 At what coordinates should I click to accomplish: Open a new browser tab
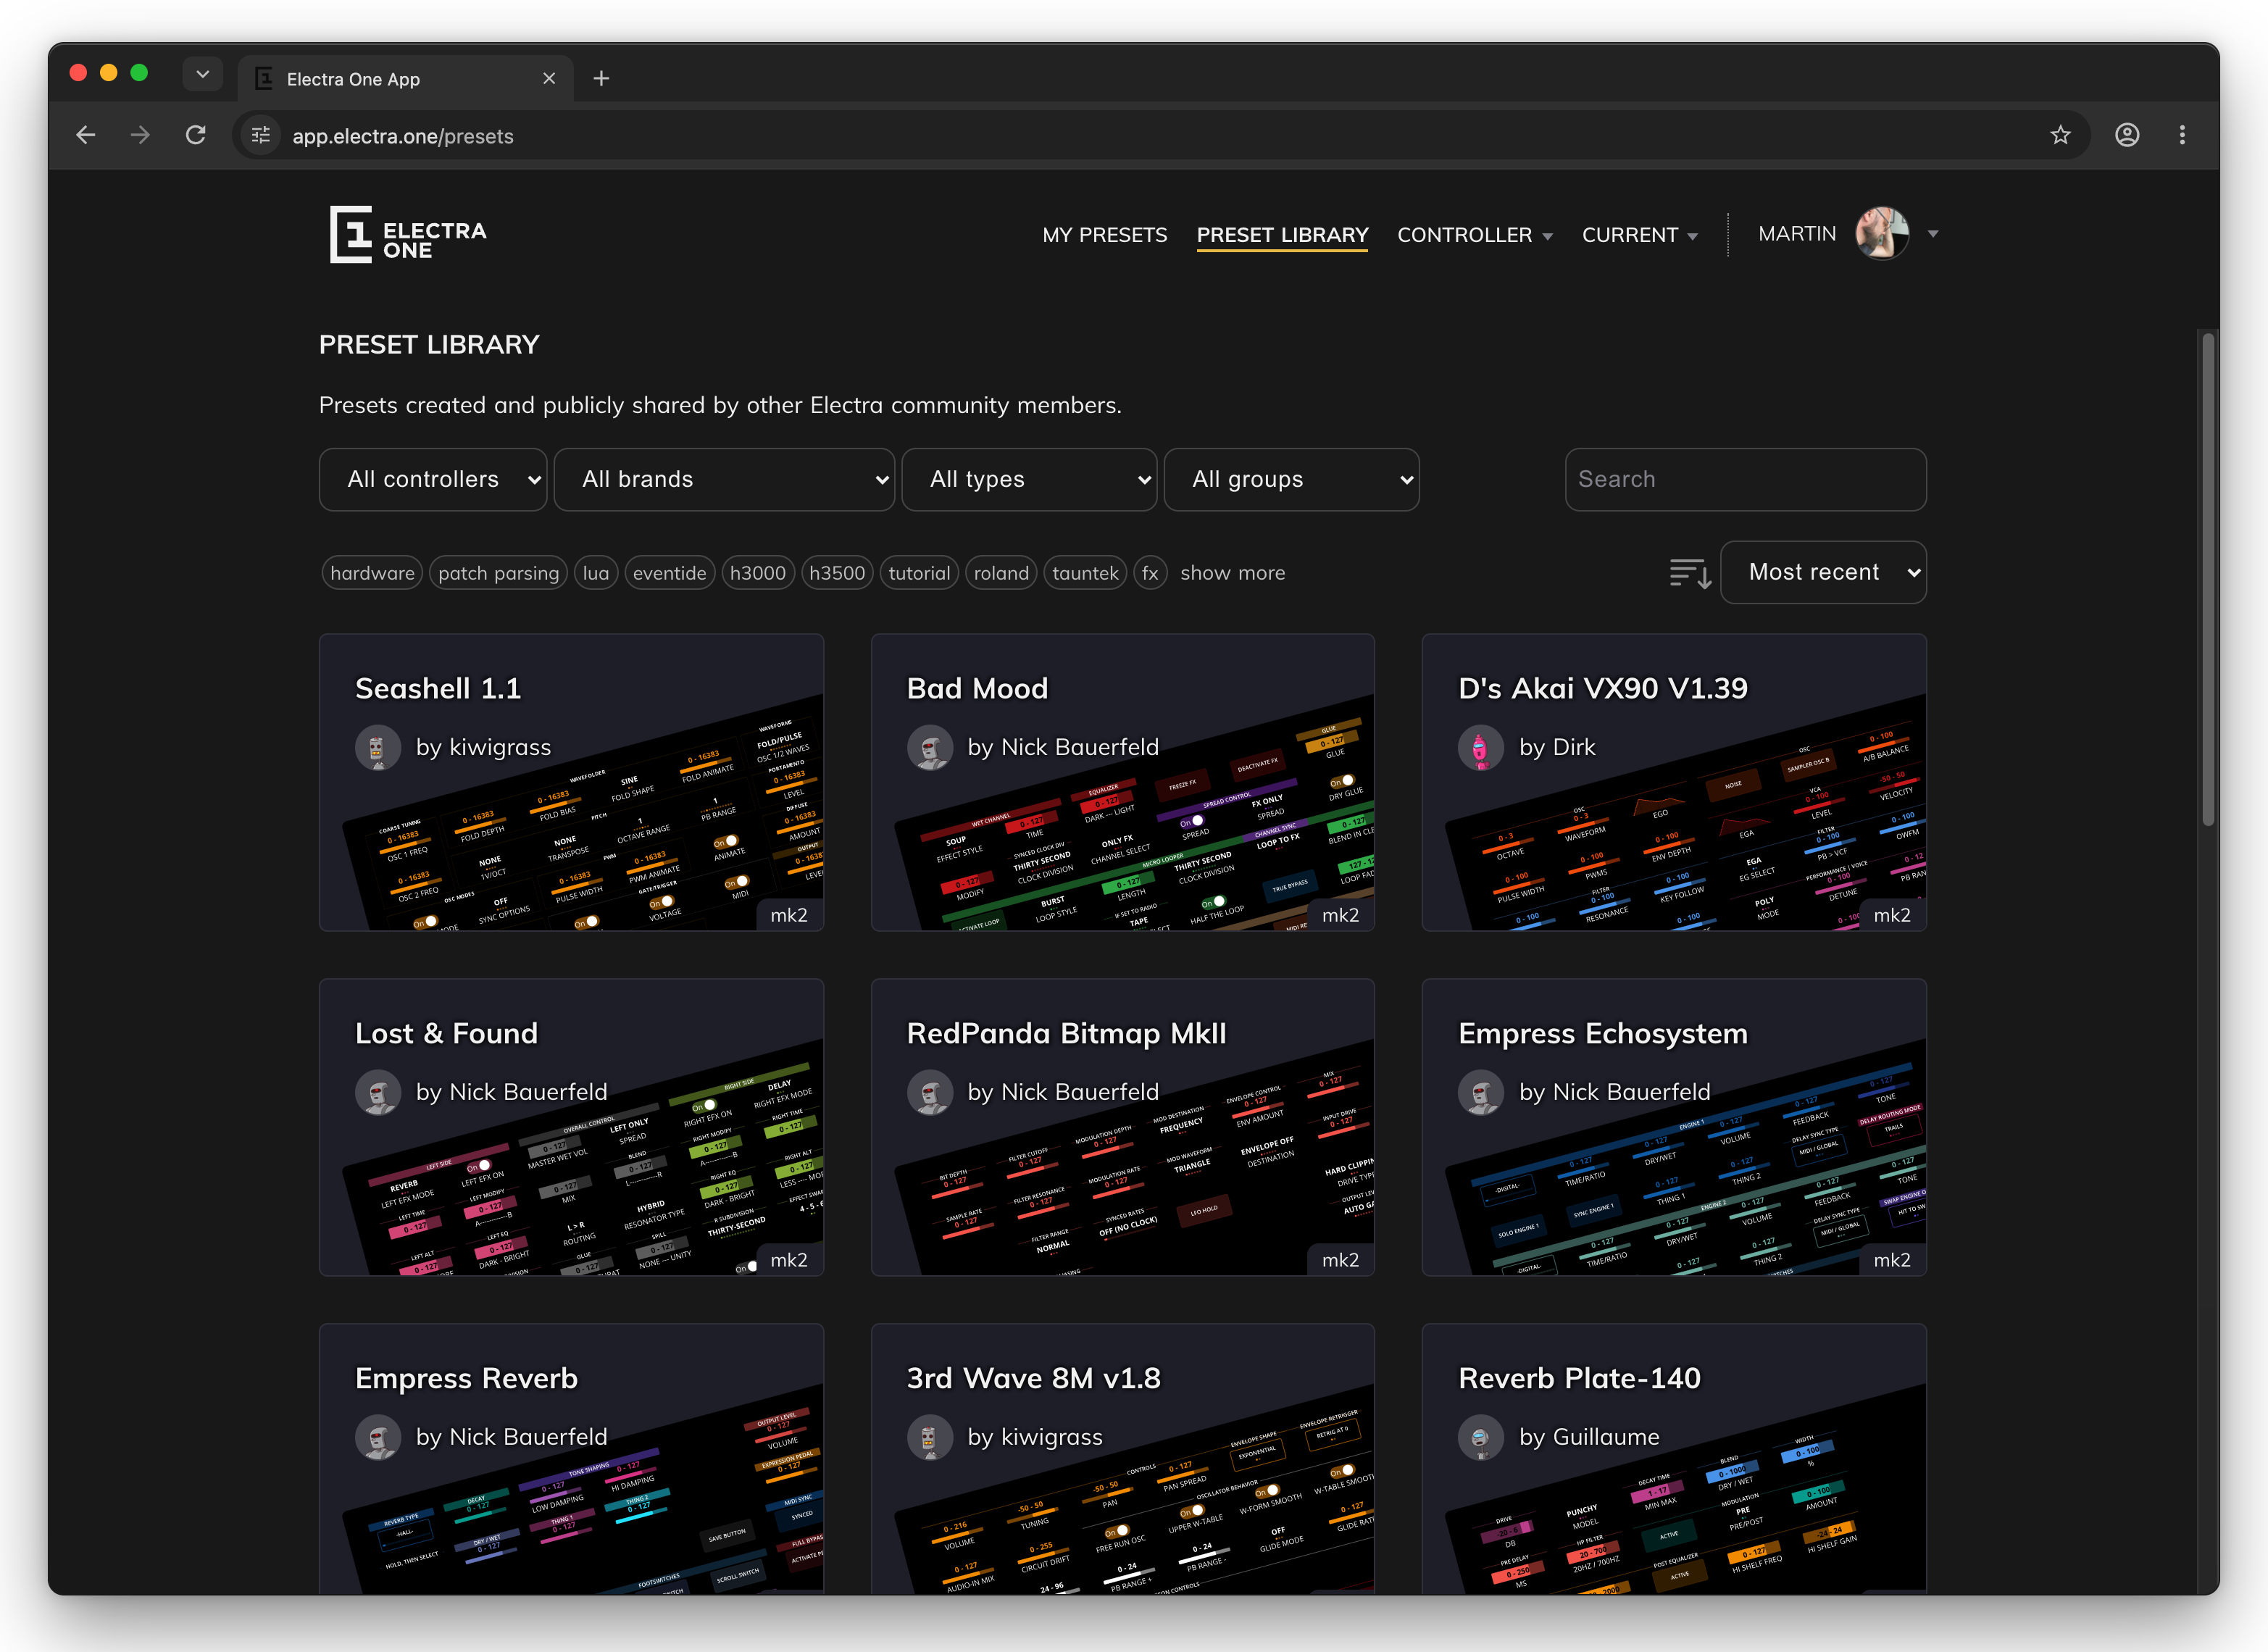601,78
